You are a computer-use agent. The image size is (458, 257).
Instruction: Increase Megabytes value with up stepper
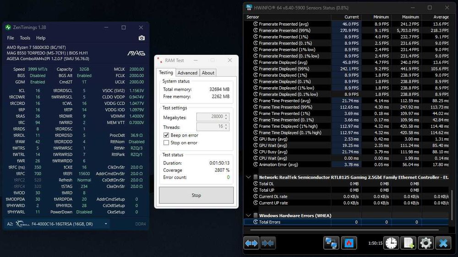click(226, 115)
